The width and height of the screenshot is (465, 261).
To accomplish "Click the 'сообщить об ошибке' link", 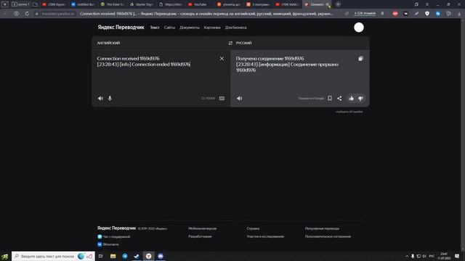I will click(349, 112).
